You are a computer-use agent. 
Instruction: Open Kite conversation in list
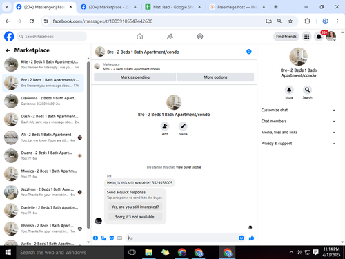(43, 64)
